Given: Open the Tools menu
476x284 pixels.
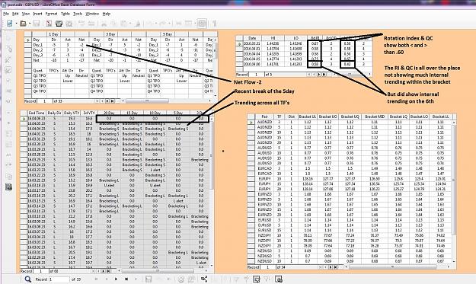Looking at the screenshot, I should coord(78,14).
